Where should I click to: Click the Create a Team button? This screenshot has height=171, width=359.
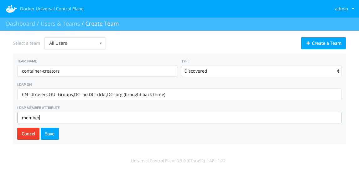[x=323, y=43]
